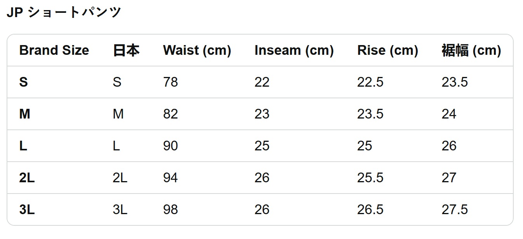Select the bold S brand size row

coord(24,82)
